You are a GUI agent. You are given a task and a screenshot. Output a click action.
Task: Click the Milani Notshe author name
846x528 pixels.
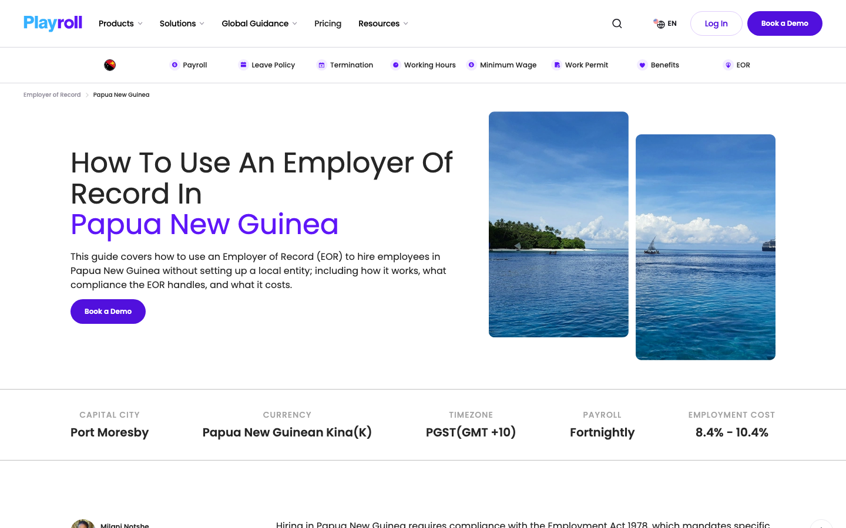(x=125, y=525)
